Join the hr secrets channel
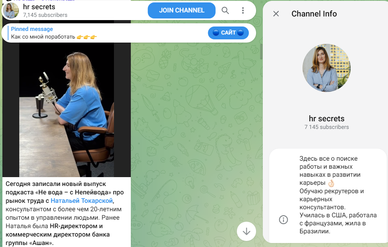 point(181,10)
